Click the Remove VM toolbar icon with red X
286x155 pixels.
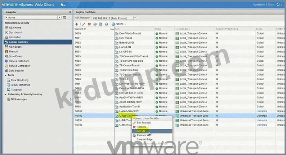click(101, 24)
